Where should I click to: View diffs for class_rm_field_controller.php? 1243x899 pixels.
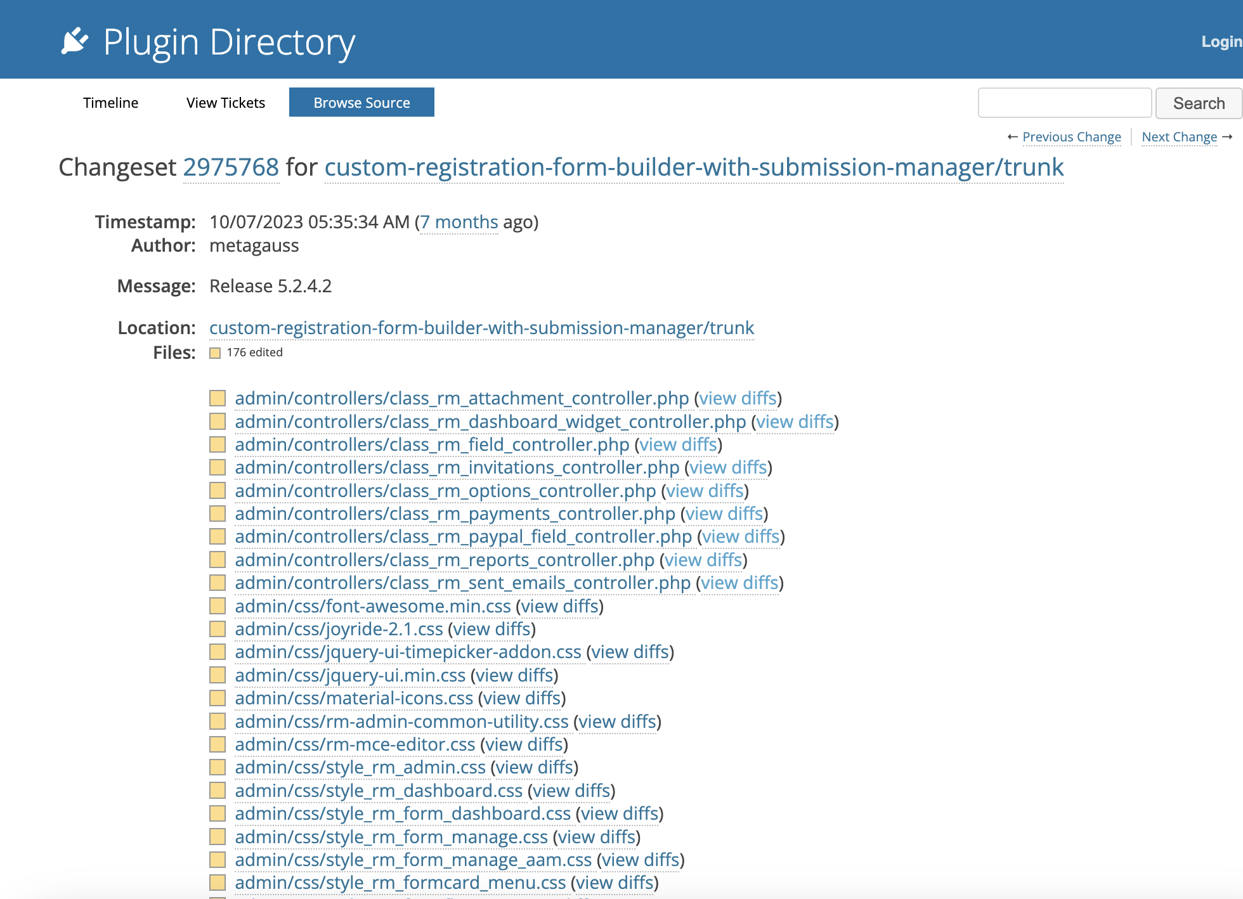[x=679, y=444]
